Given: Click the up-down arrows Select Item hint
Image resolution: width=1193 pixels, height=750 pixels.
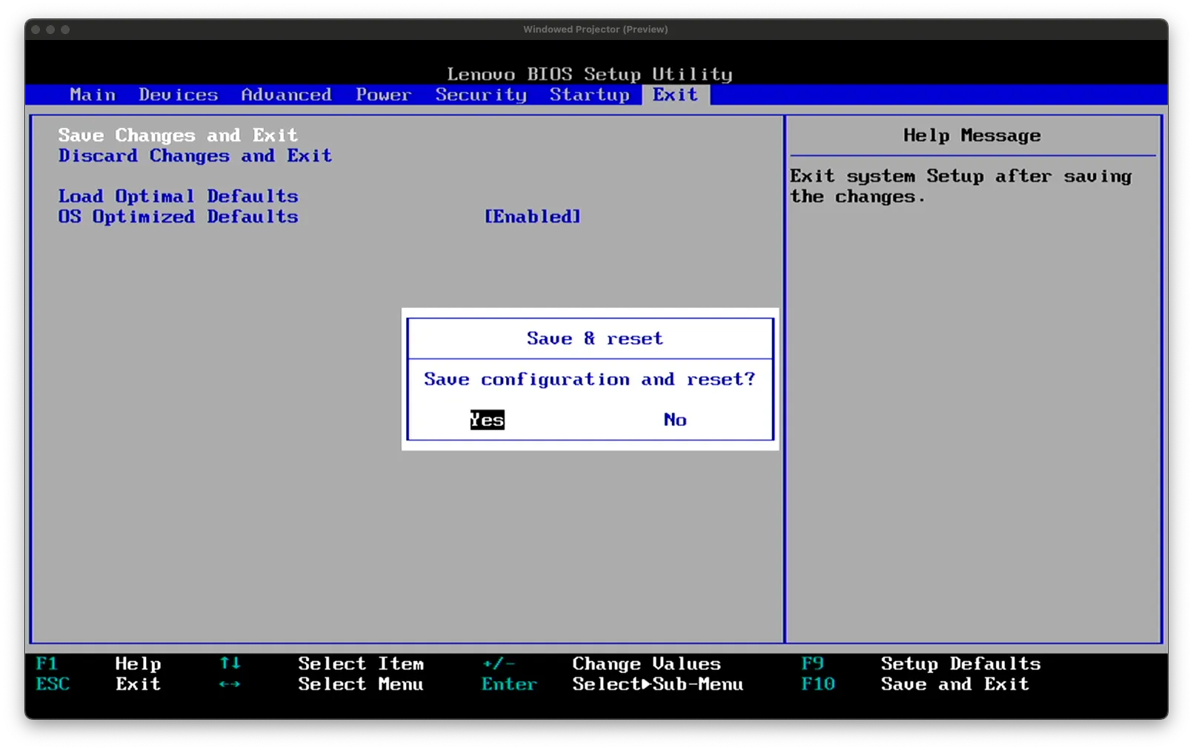Looking at the screenshot, I should coord(322,664).
